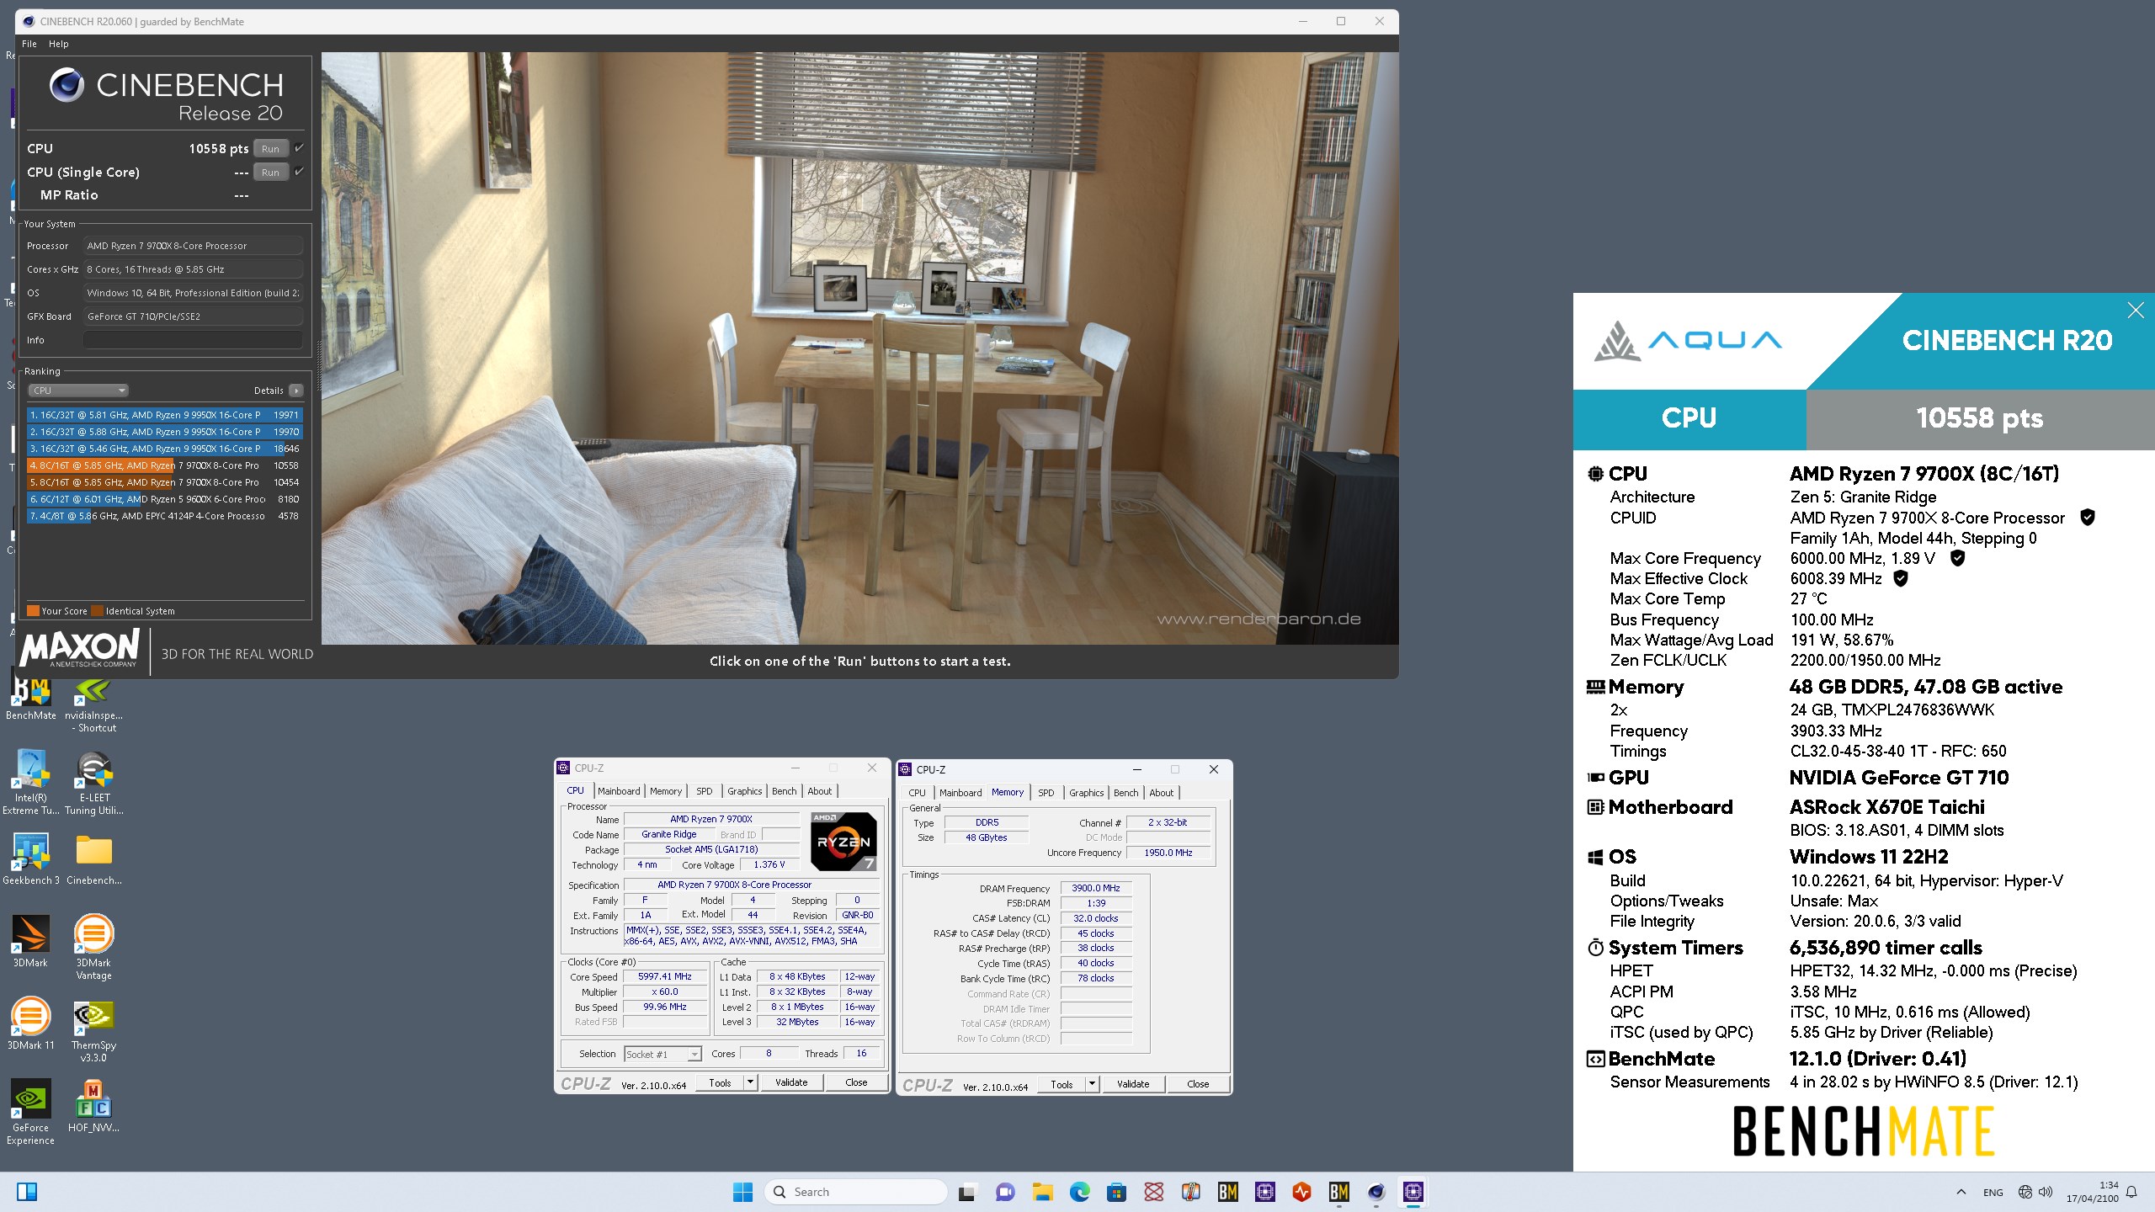Run the CPU (Single Core) test
The width and height of the screenshot is (2155, 1212).
point(270,172)
